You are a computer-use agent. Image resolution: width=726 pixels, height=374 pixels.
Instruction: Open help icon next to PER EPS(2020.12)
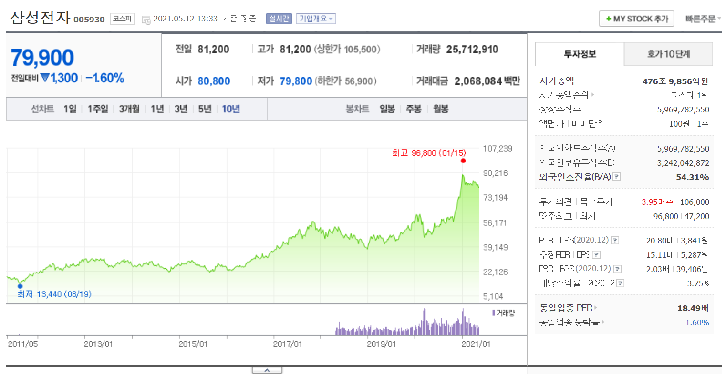click(615, 240)
